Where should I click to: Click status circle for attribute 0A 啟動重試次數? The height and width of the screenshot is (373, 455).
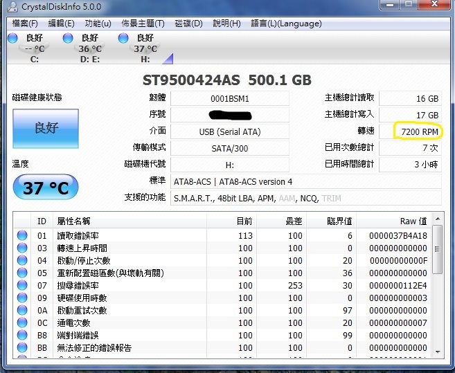click(22, 310)
